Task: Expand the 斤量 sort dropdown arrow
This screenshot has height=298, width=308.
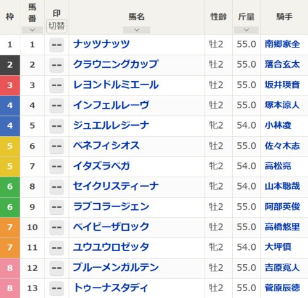Action: tap(246, 30)
